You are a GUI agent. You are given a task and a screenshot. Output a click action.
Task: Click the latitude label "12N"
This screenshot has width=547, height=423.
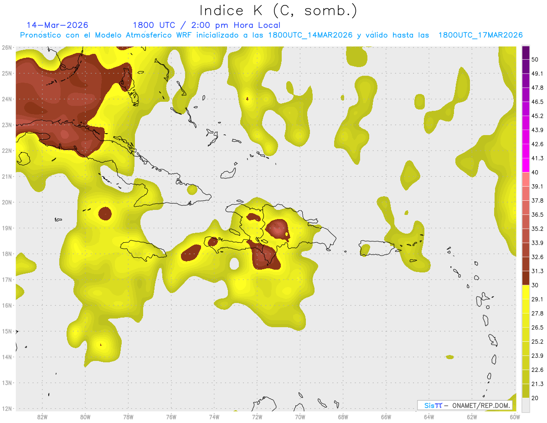(x=6, y=408)
